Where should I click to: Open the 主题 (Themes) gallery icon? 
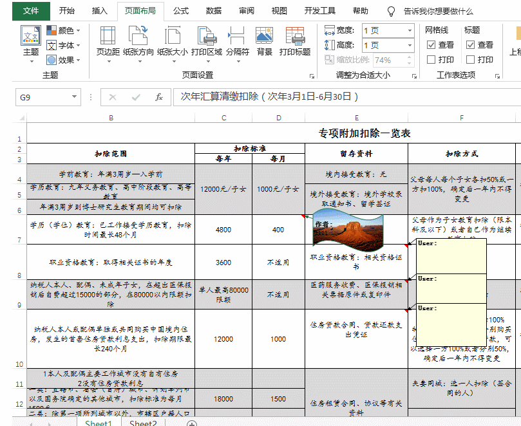[30, 36]
